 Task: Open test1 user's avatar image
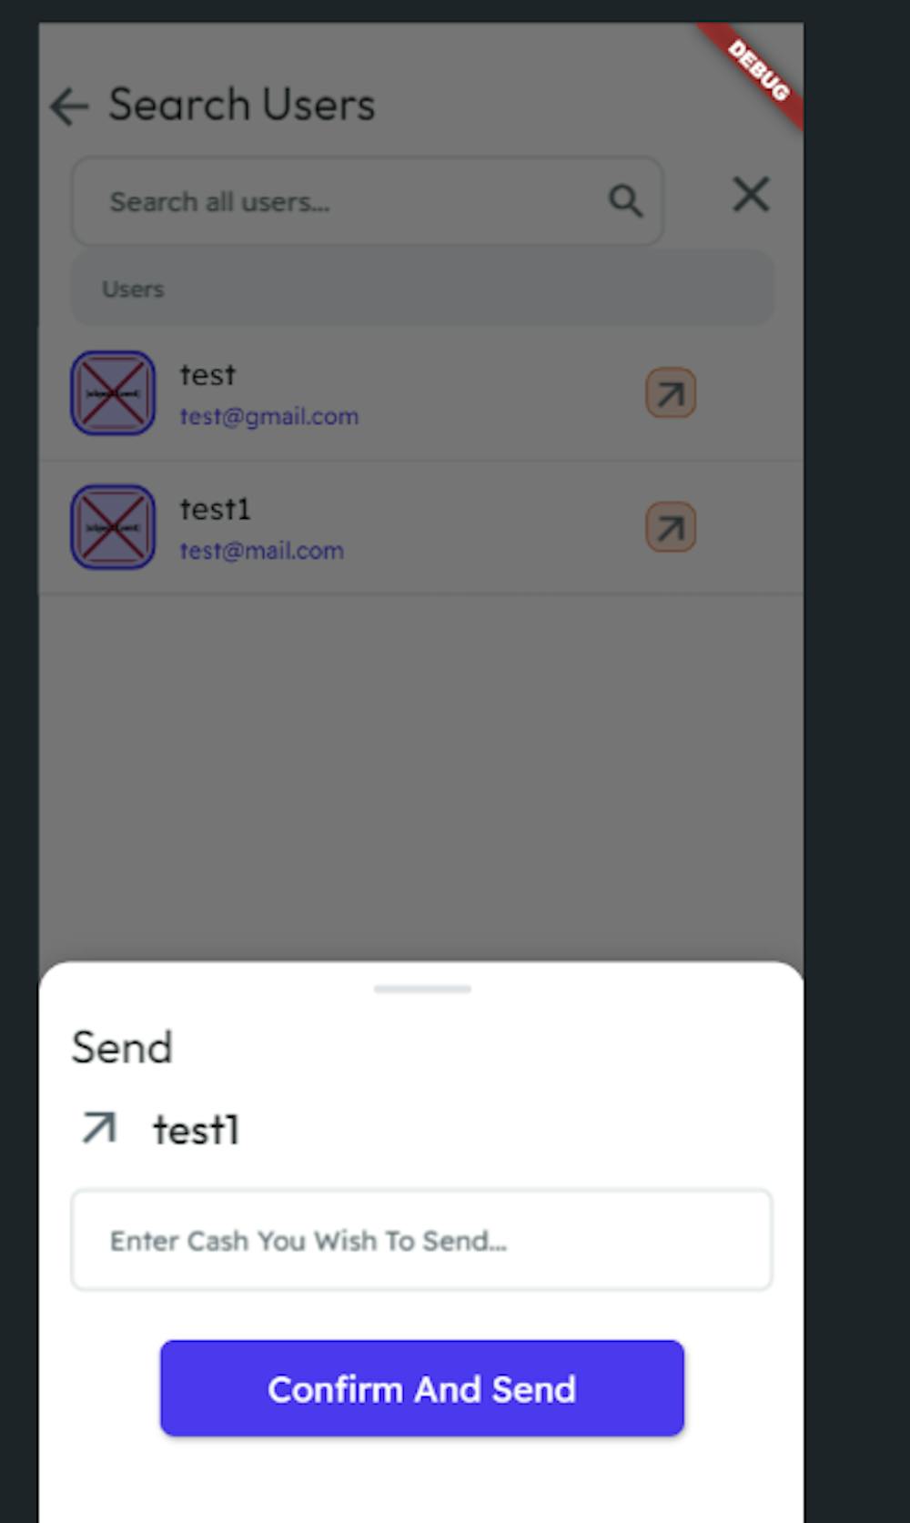pos(113,527)
